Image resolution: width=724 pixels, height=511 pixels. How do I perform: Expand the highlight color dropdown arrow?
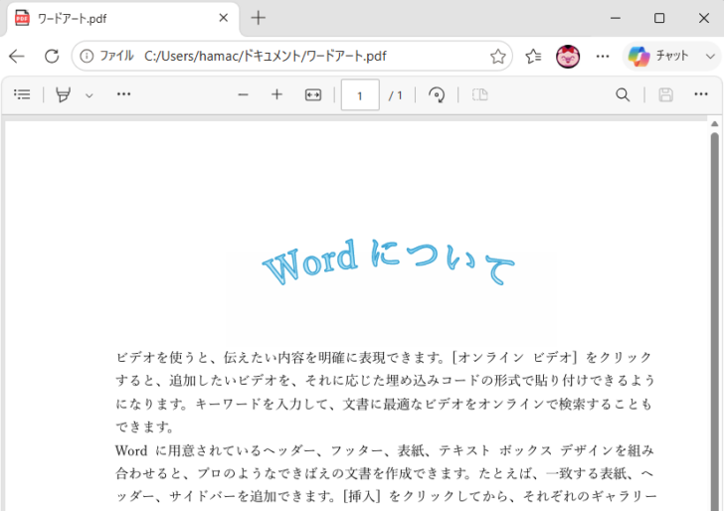click(90, 95)
